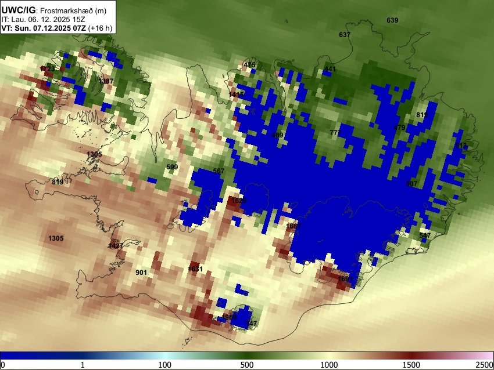Viewport: 494px width, 370px height.
Task: Click the 507 value on the map
Action: point(411,184)
